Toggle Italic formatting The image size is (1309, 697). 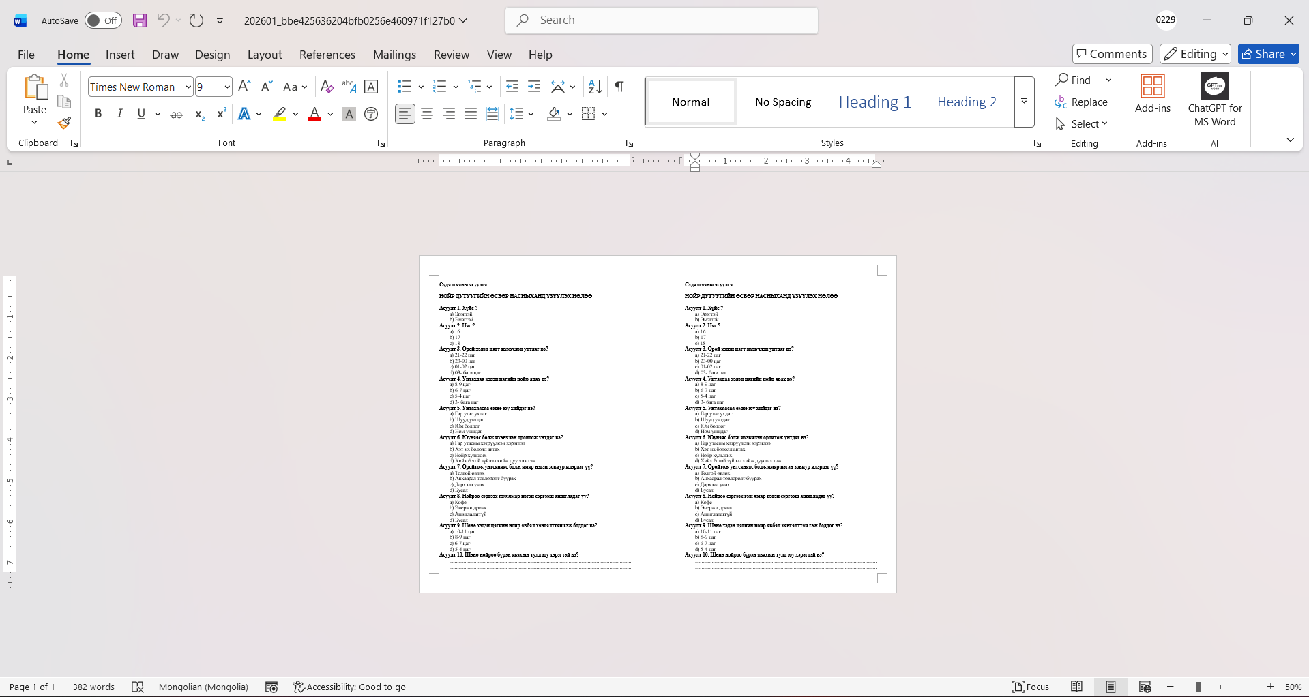point(120,114)
